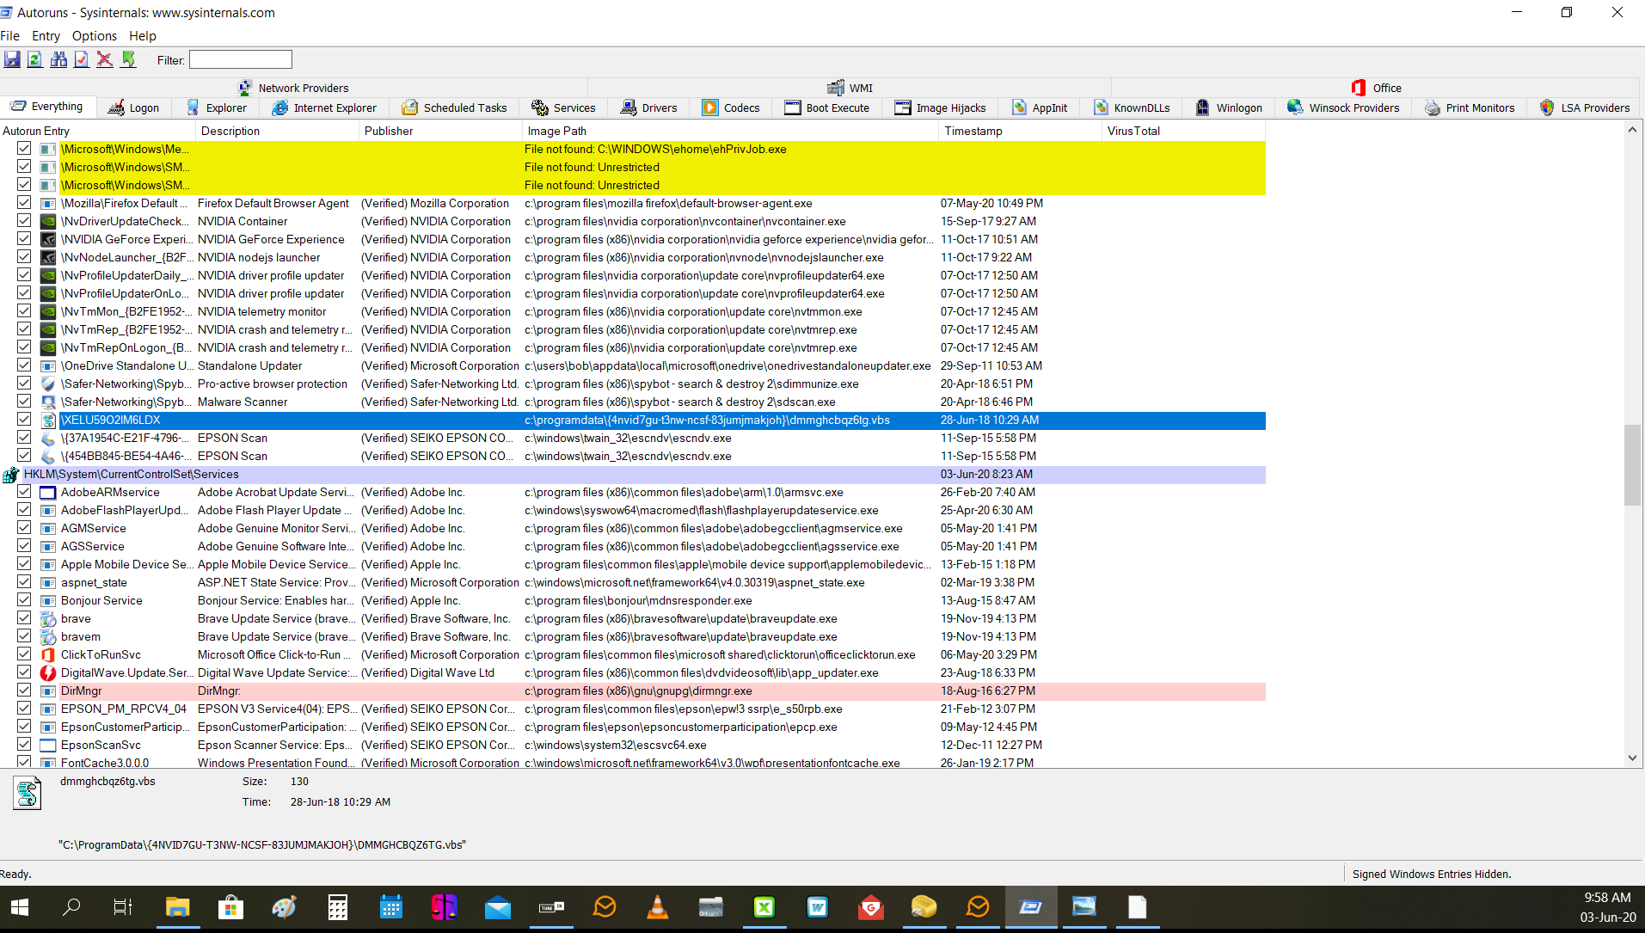
Task: Click the Brave icon in the bravem row
Action: 48,637
